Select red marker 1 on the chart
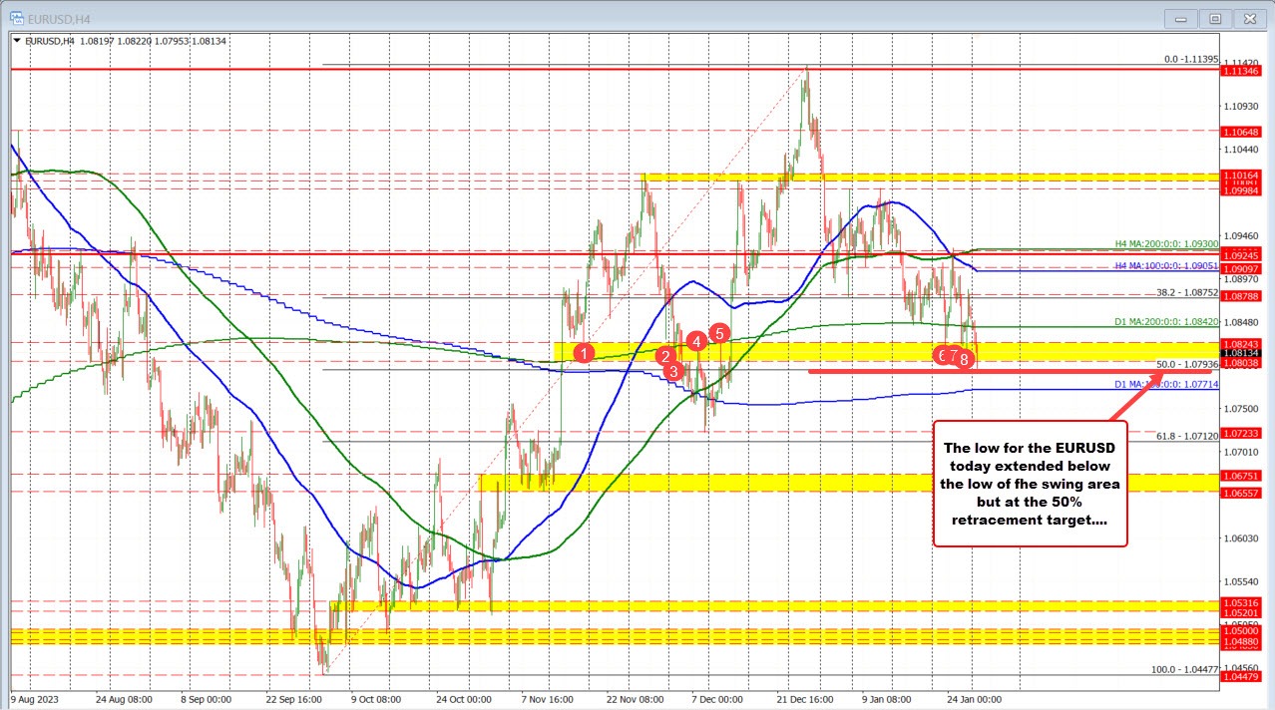Viewport: 1275px width, 710px height. tap(585, 352)
